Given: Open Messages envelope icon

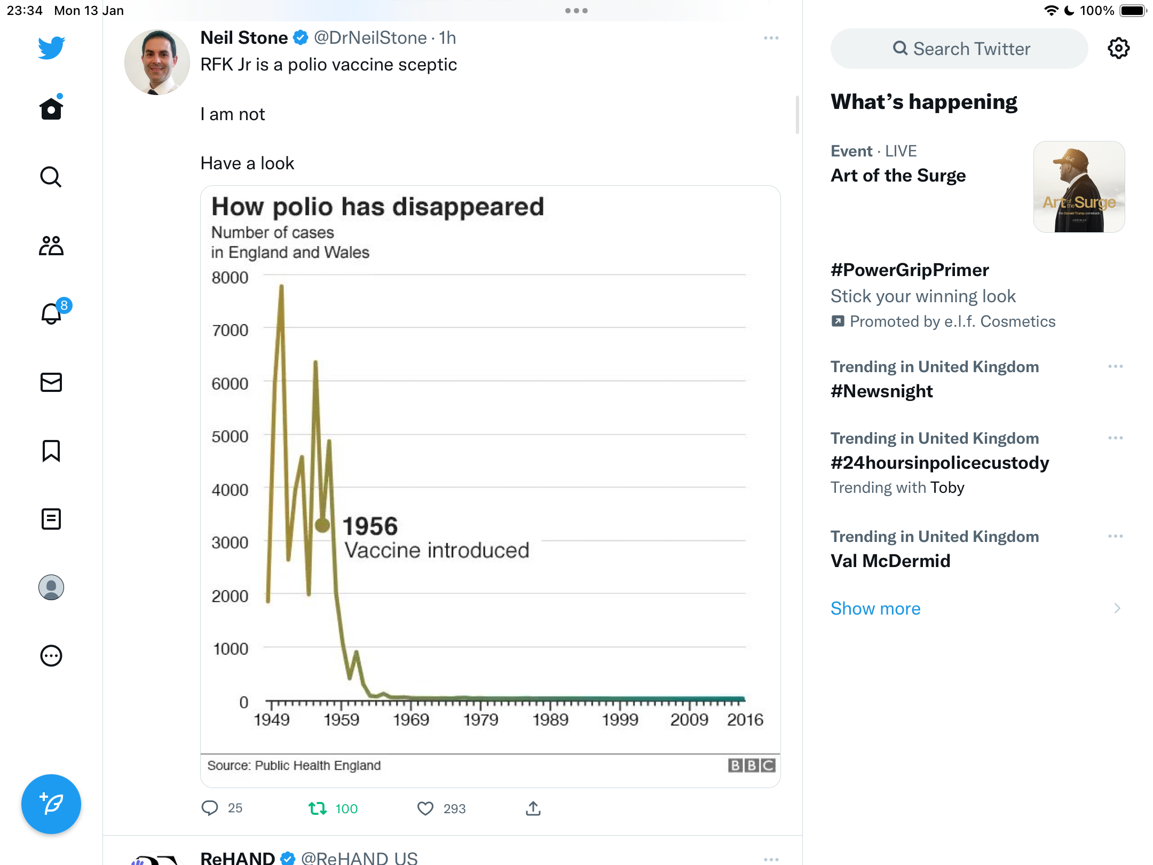Looking at the screenshot, I should tap(51, 382).
